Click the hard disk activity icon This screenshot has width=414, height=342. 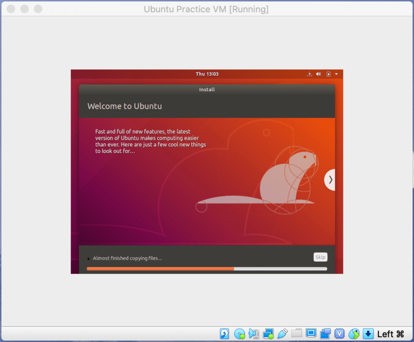pos(224,334)
